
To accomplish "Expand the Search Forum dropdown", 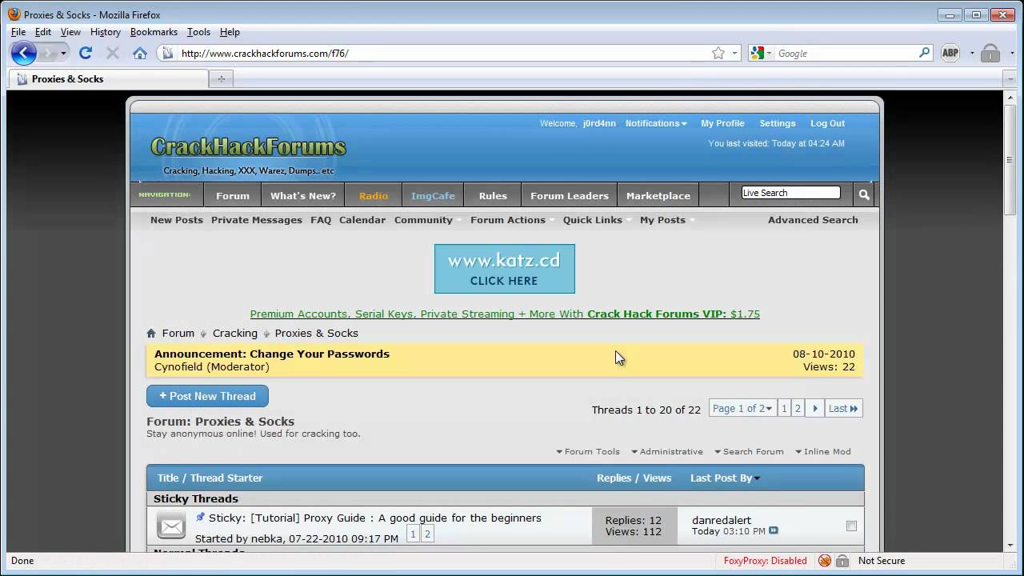I will (x=749, y=451).
